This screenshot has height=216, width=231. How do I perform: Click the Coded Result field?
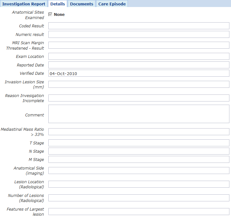point(139,26)
